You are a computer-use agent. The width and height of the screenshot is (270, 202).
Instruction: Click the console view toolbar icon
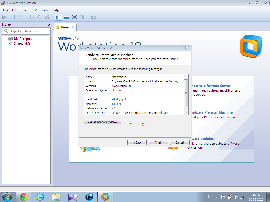pyautogui.click(x=94, y=17)
